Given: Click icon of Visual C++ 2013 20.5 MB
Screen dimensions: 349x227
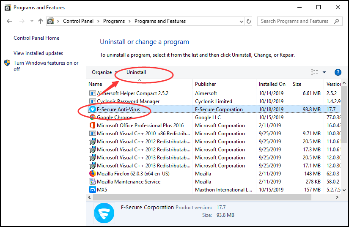Looking at the screenshot, I should coord(92,157).
